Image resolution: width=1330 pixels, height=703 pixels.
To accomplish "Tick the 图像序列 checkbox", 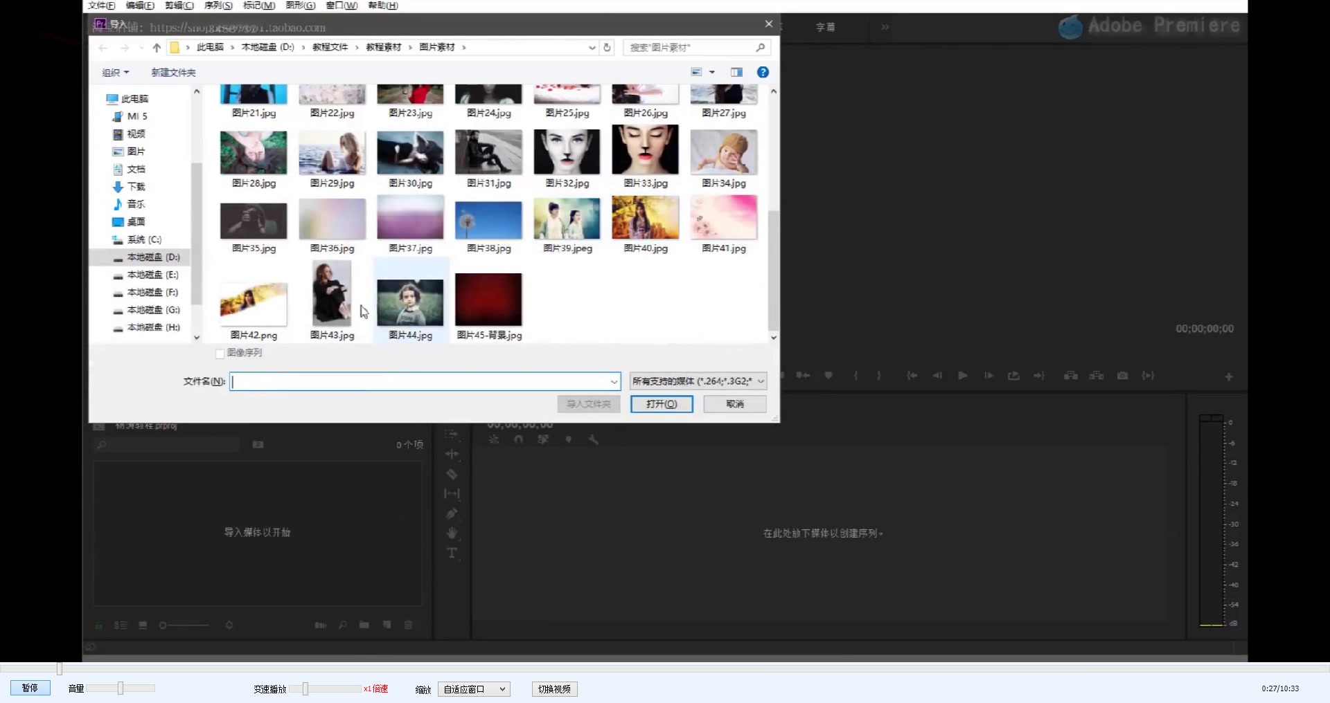I will [220, 354].
